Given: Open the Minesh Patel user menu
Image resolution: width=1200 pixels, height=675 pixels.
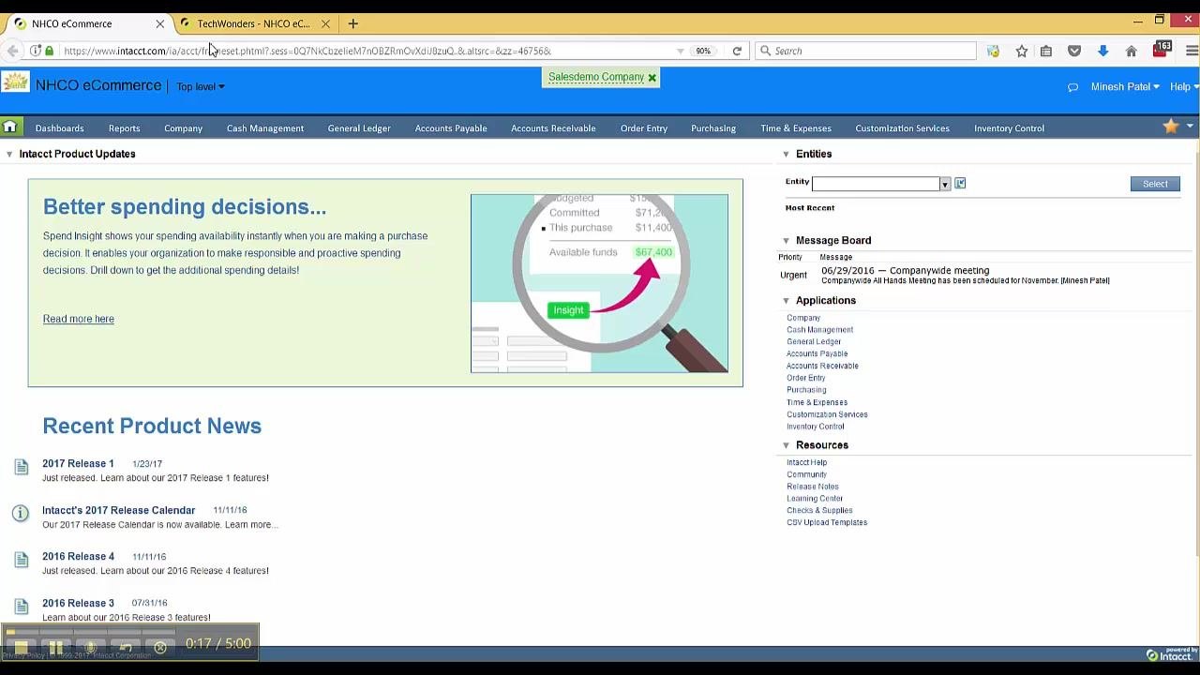Looking at the screenshot, I should click(1125, 86).
